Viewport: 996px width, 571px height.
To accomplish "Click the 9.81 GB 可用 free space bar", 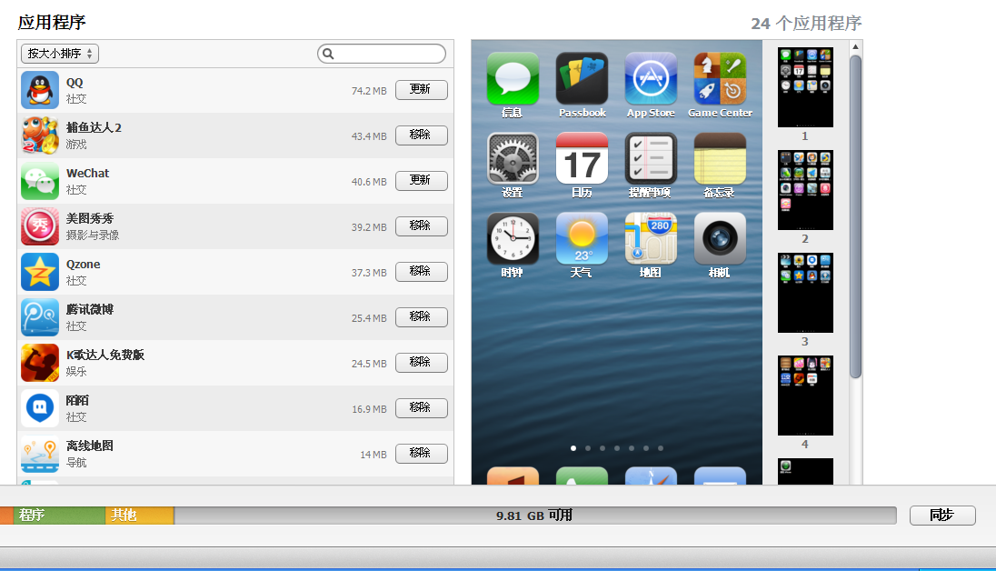I will point(535,515).
